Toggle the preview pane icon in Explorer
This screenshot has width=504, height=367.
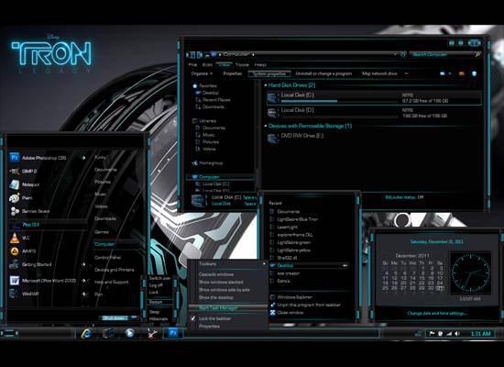click(461, 73)
